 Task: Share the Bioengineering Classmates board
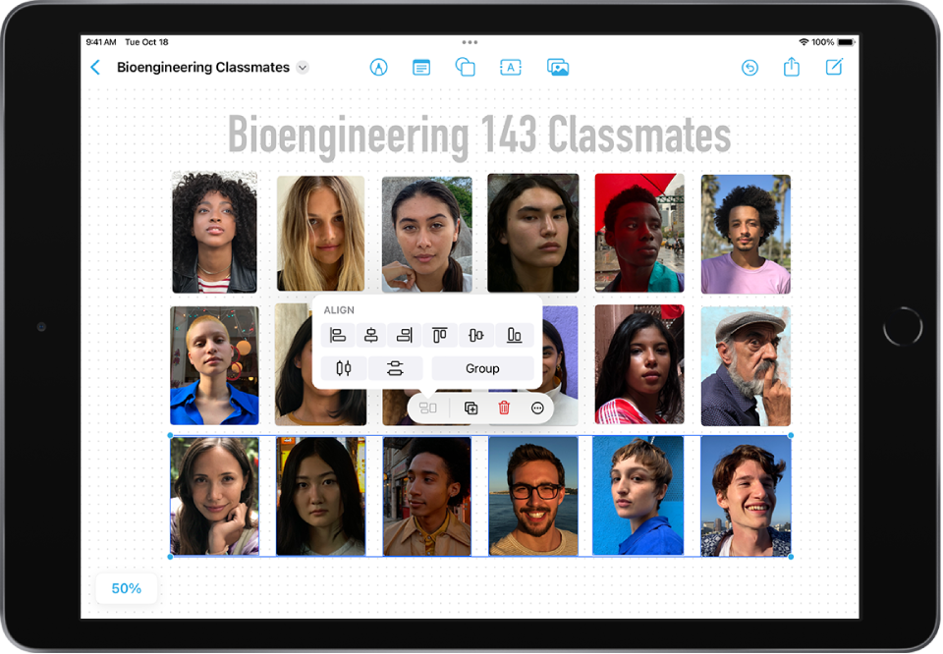coord(792,67)
